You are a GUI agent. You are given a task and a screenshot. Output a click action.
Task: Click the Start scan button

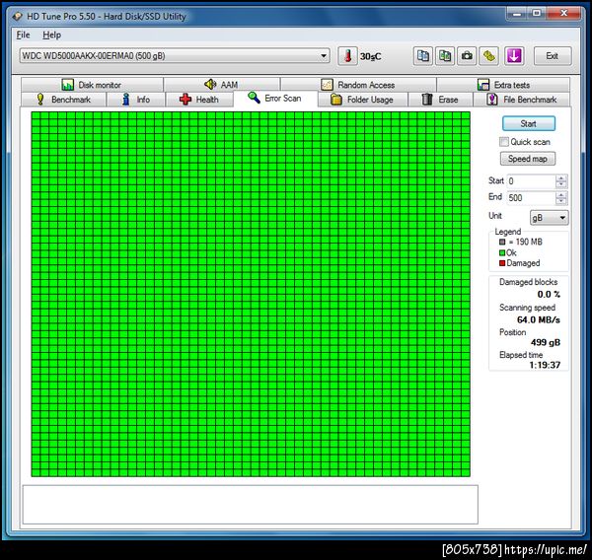click(528, 124)
